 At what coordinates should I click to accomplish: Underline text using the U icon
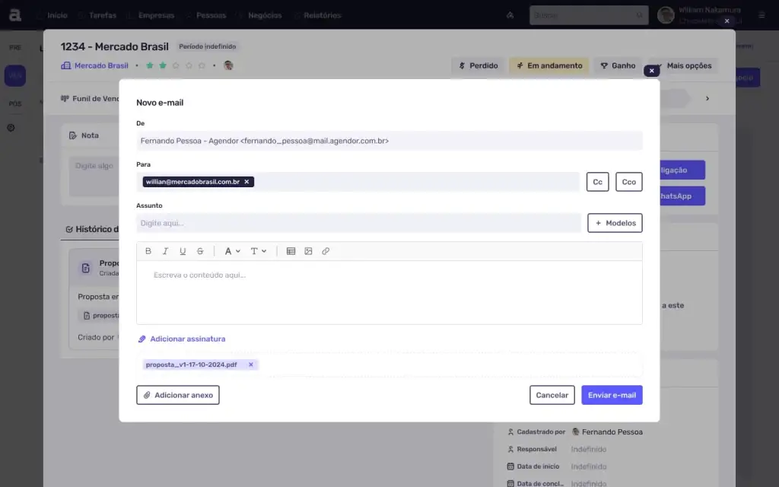pyautogui.click(x=183, y=251)
